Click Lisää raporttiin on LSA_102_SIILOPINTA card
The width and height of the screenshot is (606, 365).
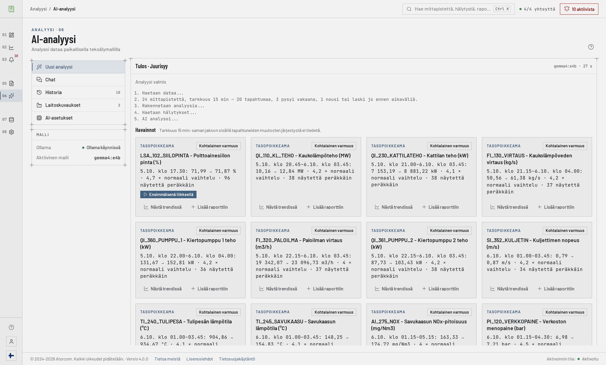click(x=210, y=207)
